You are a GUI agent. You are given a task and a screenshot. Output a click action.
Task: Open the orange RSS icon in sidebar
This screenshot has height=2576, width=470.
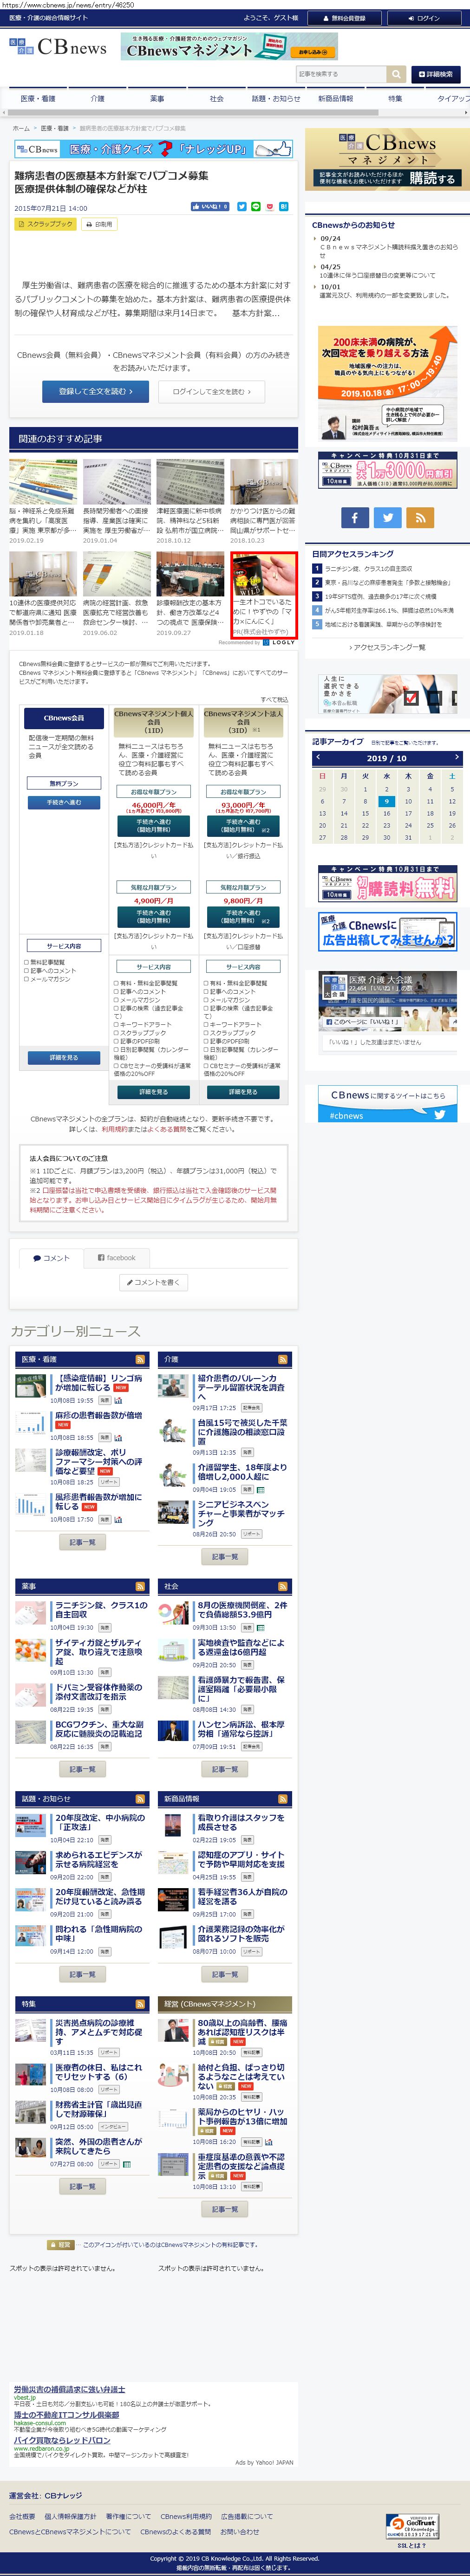(x=420, y=517)
